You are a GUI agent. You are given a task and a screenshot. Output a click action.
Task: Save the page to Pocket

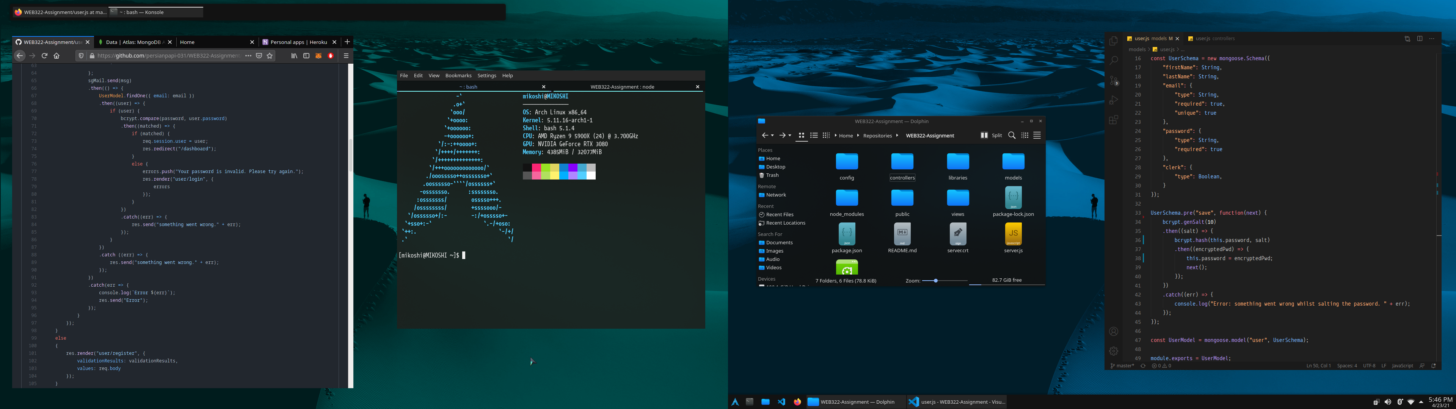tap(259, 55)
